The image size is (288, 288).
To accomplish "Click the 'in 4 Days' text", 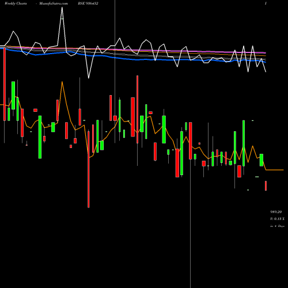I will point(277,226).
